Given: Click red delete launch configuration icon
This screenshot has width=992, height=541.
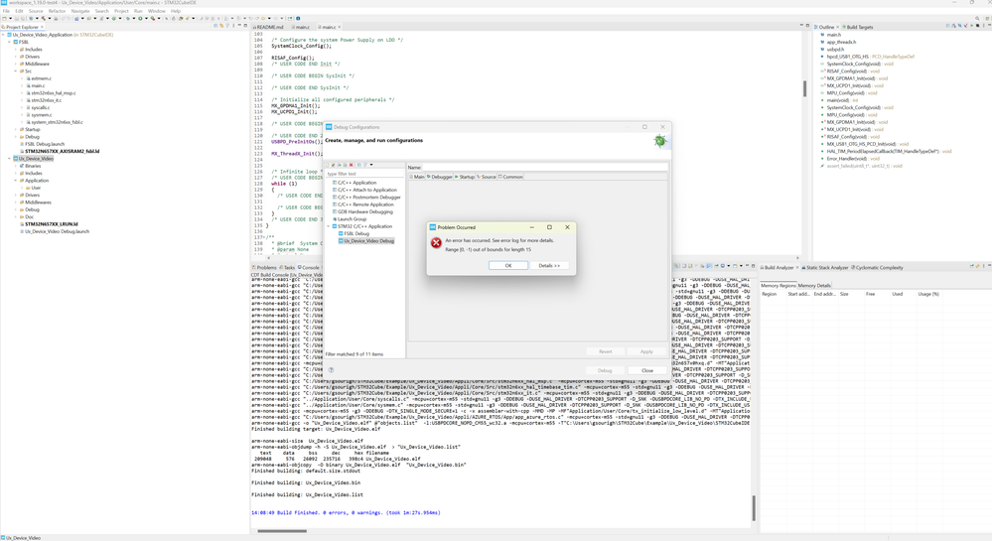Looking at the screenshot, I should pos(352,165).
